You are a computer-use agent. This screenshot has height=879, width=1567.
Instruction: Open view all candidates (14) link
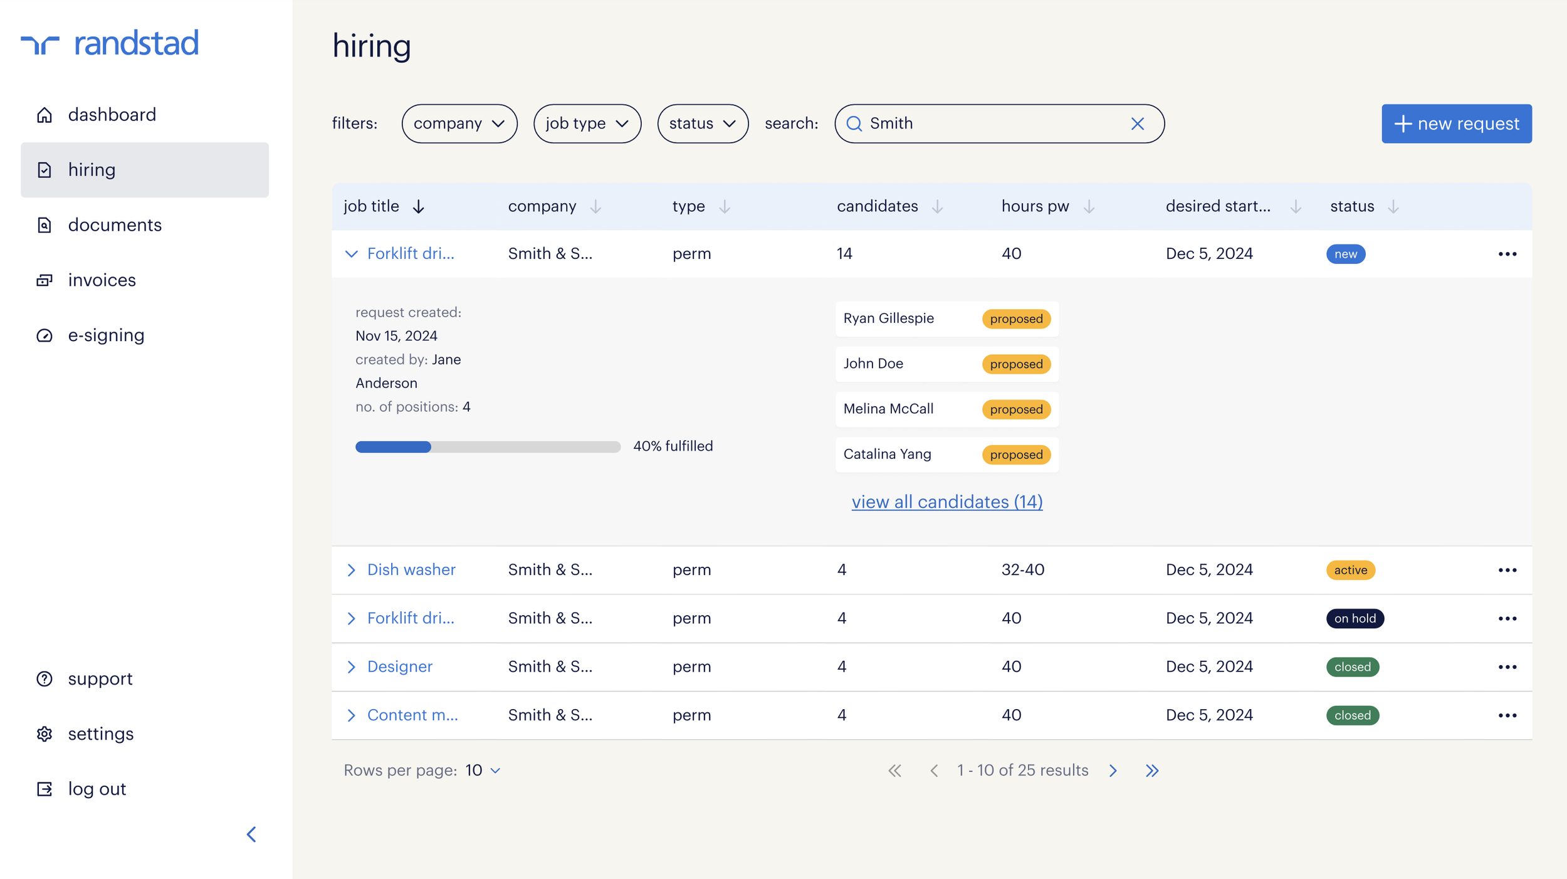pyautogui.click(x=946, y=502)
